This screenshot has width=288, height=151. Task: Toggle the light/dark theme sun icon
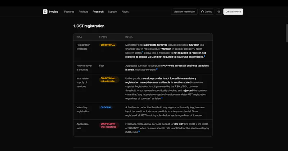tap(219, 12)
